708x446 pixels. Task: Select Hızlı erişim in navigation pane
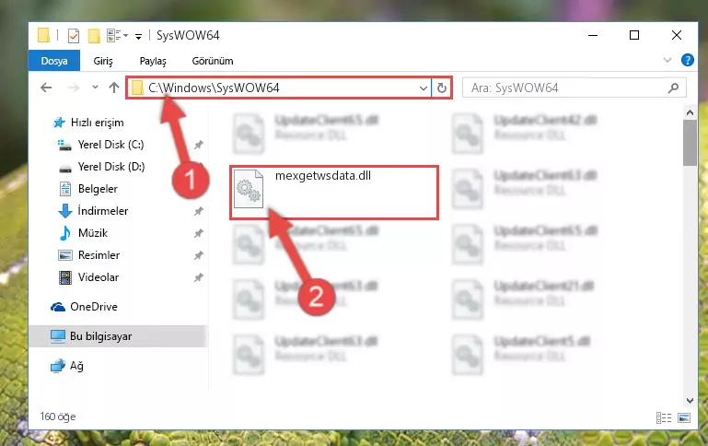click(x=97, y=123)
